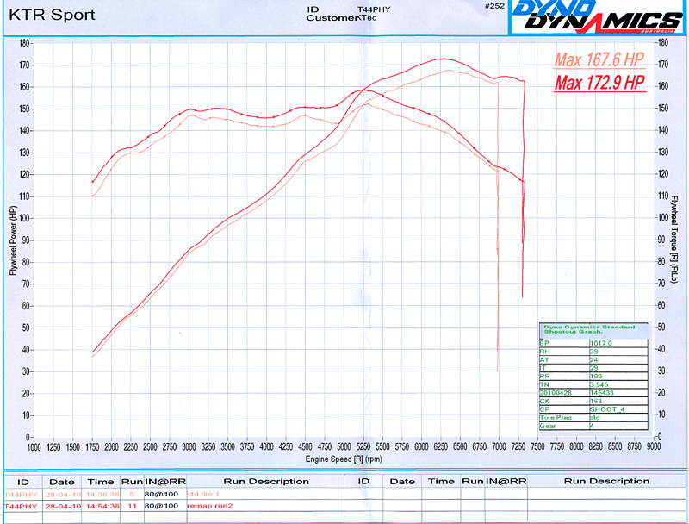
Task: Click the Gear 4 row in stats panel
Action: (x=568, y=426)
